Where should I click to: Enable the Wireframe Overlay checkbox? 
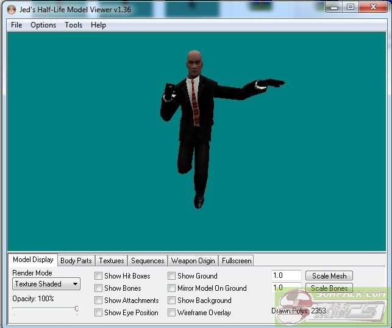[x=172, y=313]
